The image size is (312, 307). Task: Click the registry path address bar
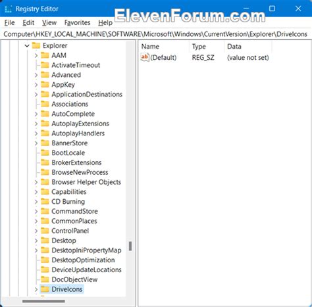click(x=155, y=34)
